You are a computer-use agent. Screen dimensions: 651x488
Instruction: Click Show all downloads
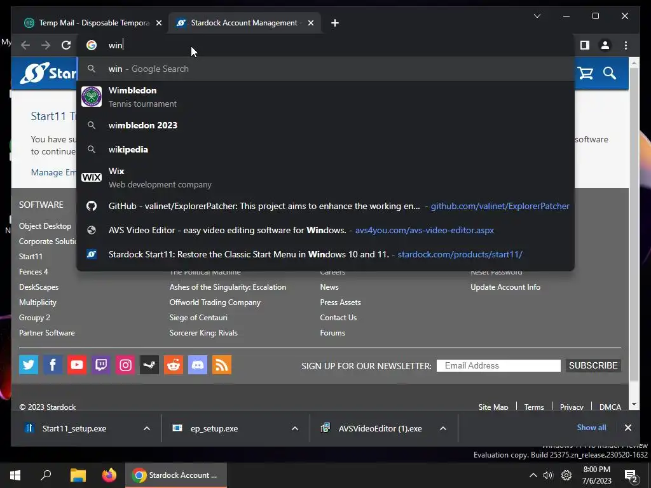(591, 428)
